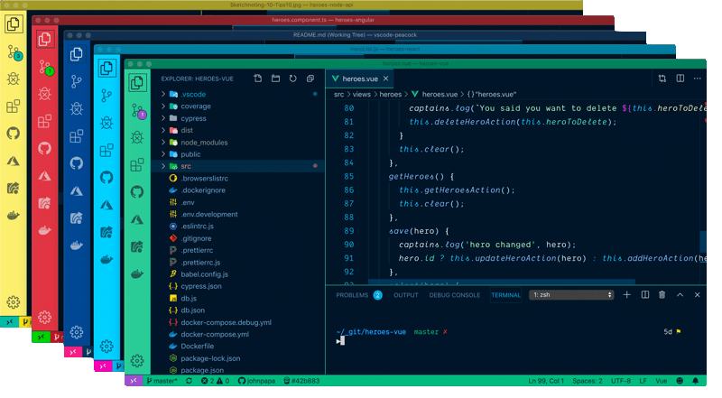722x398 pixels.
Task: Maximize the panel with up chevron
Action: click(x=680, y=295)
